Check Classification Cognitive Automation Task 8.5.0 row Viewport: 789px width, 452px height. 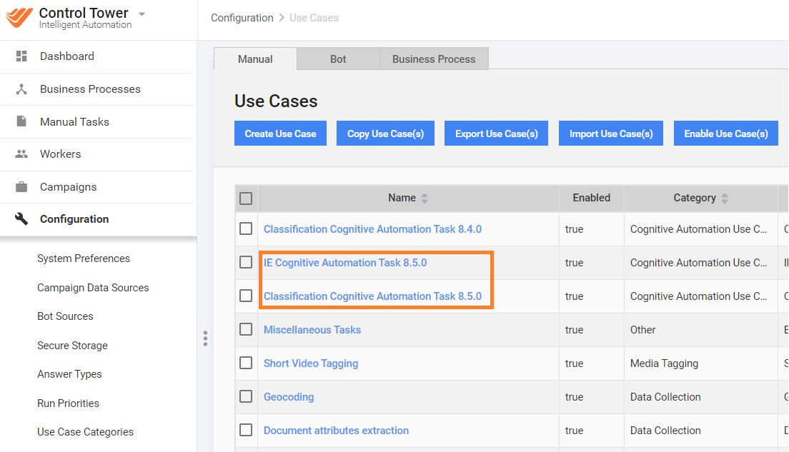(246, 296)
